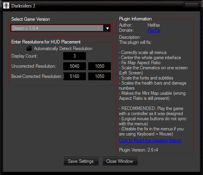Screen dimensions: 203x175
Task: Click the Save Settings button
Action: coord(81,161)
